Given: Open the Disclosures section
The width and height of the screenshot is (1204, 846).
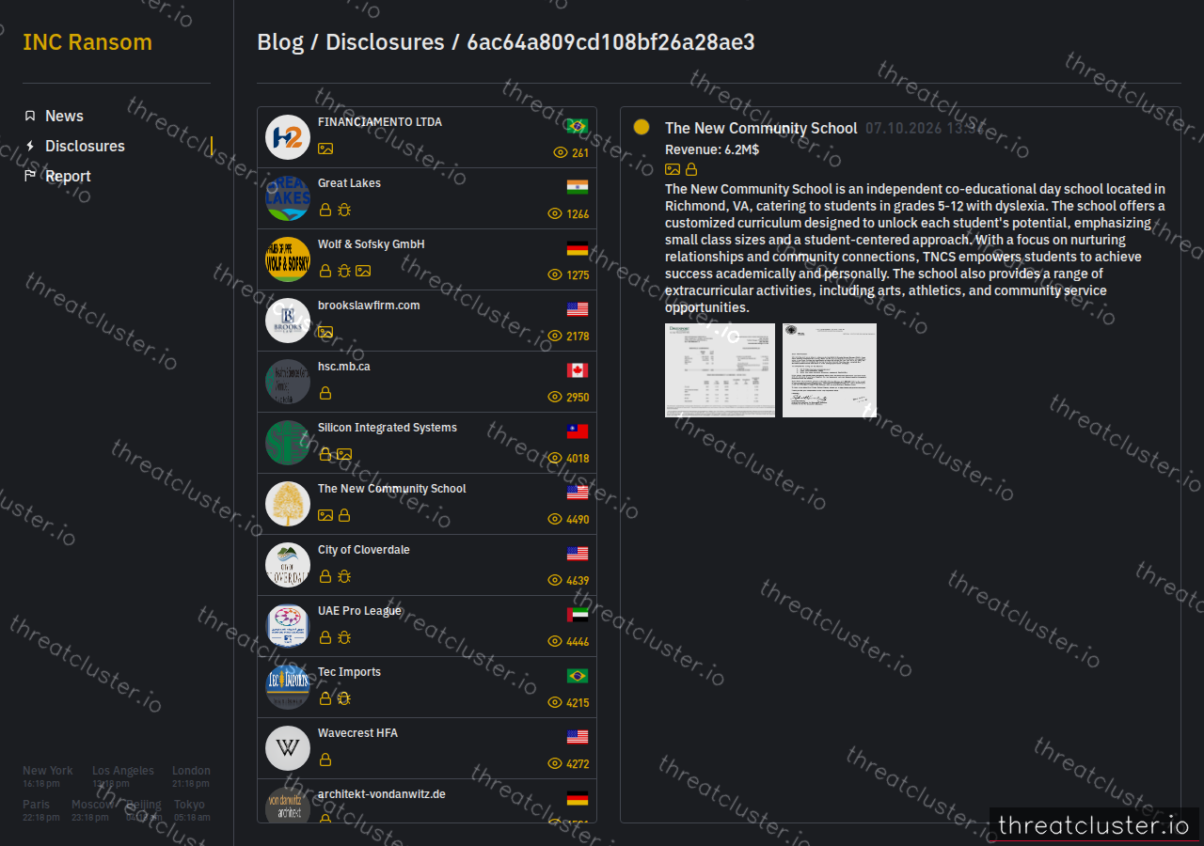Looking at the screenshot, I should click(85, 146).
